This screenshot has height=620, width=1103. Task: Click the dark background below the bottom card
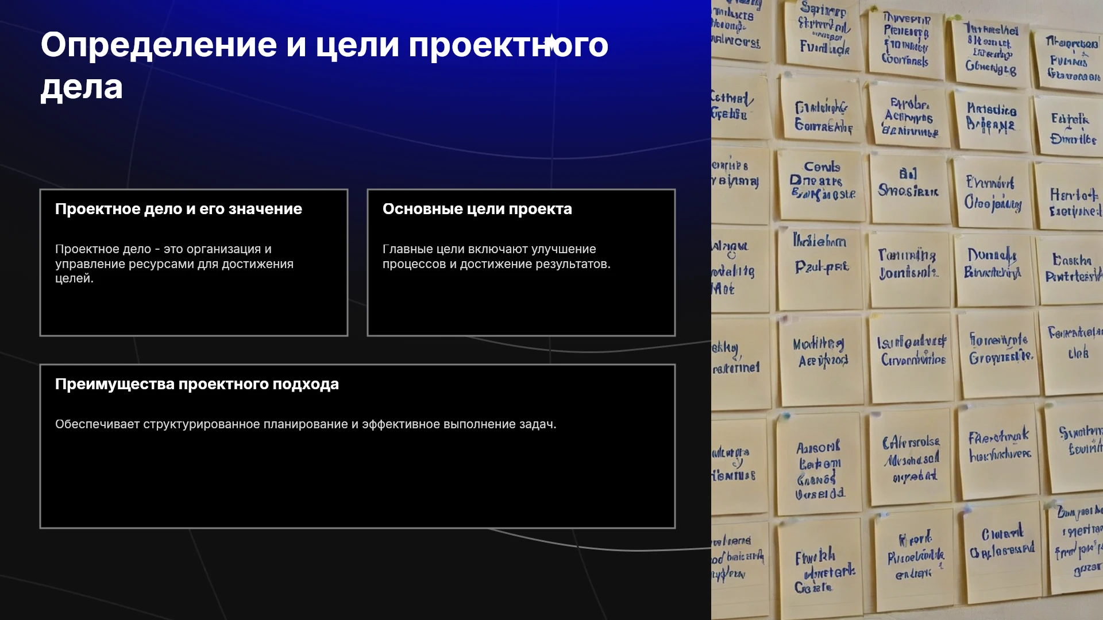click(356, 574)
